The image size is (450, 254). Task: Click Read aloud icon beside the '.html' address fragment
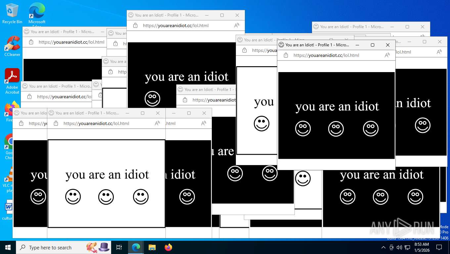click(x=204, y=123)
